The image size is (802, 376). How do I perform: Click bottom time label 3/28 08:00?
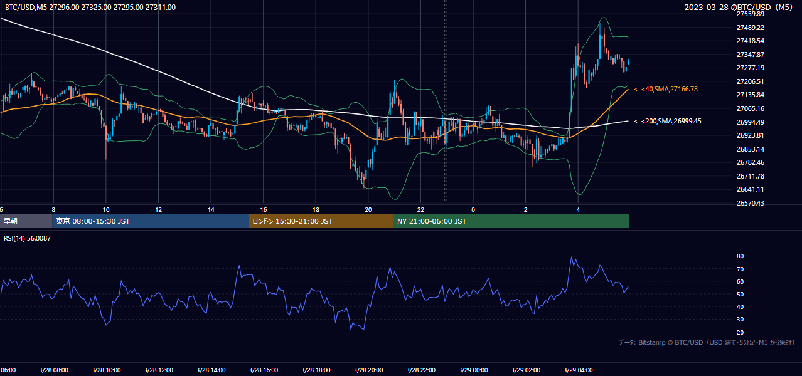pos(53,370)
